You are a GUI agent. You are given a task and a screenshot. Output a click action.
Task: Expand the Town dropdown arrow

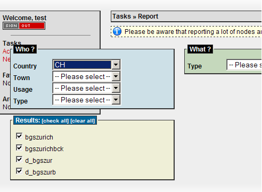[x=116, y=76]
